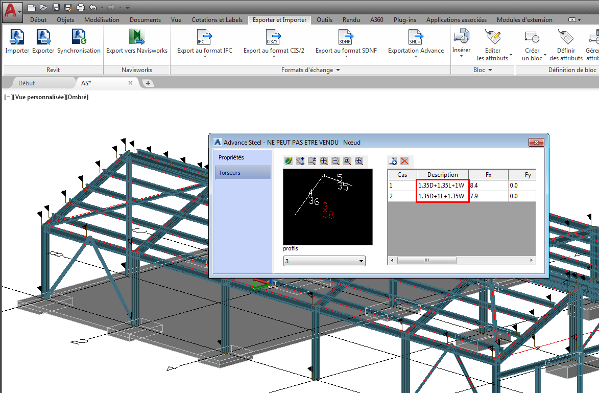This screenshot has height=393, width=599.
Task: Click the Export au format SDNF icon
Action: tap(346, 37)
